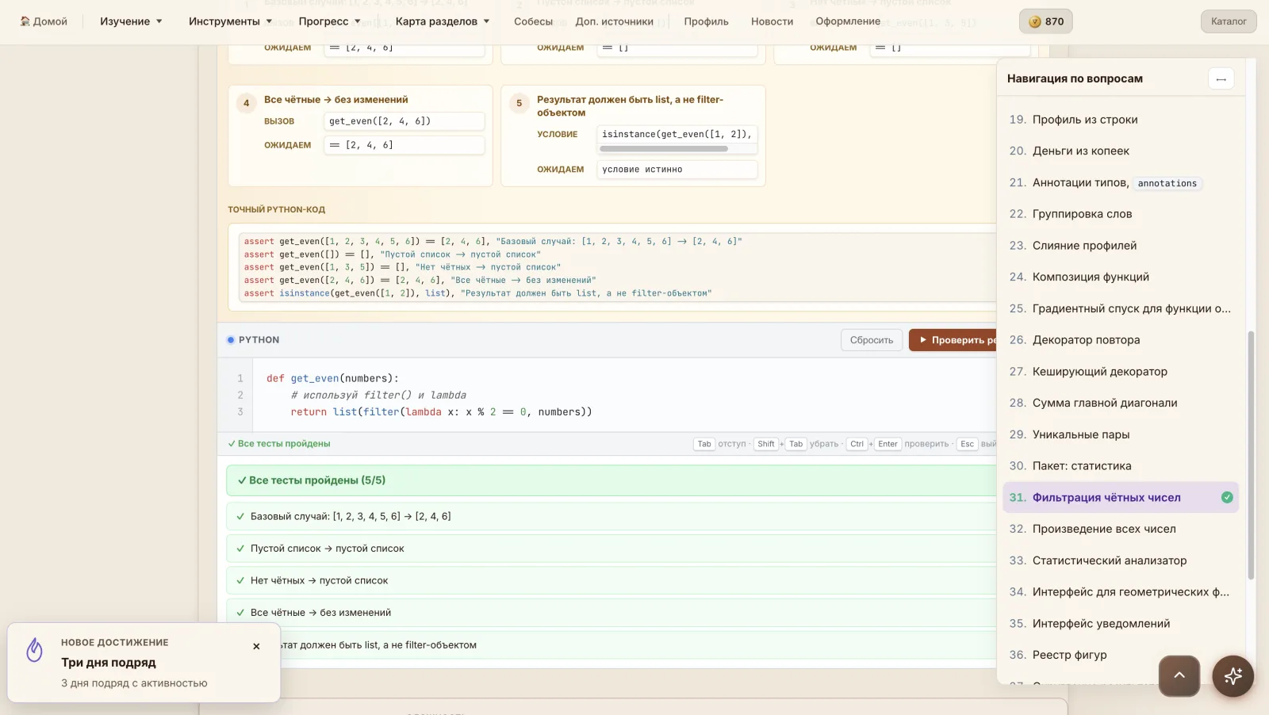The width and height of the screenshot is (1269, 715).
Task: Open question 28 Сумма главной диагонали
Action: click(x=1120, y=403)
